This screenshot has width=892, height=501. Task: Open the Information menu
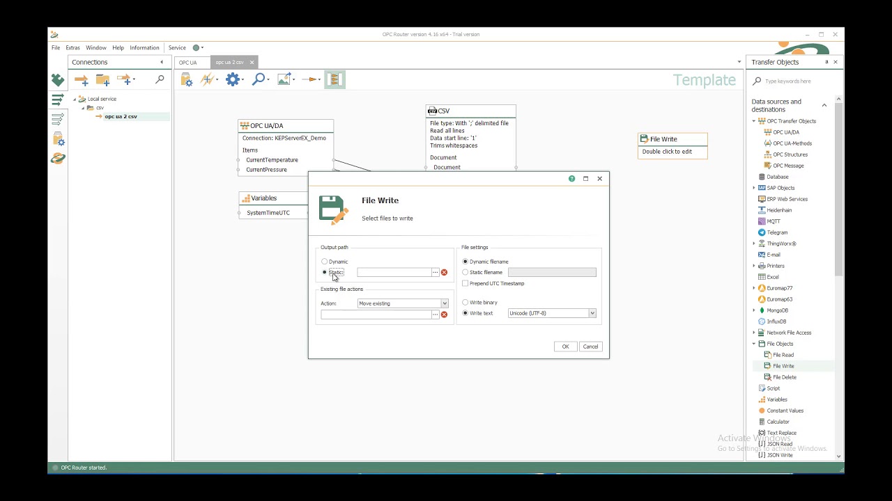point(144,48)
